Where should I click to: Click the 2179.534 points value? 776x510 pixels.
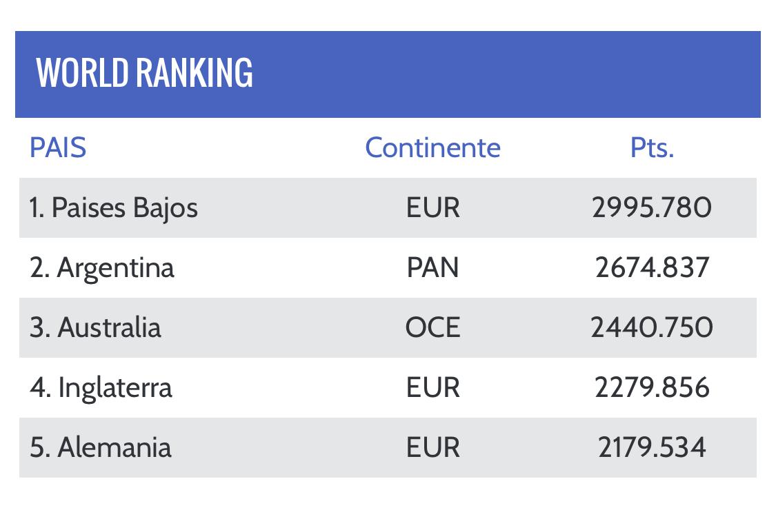point(652,447)
